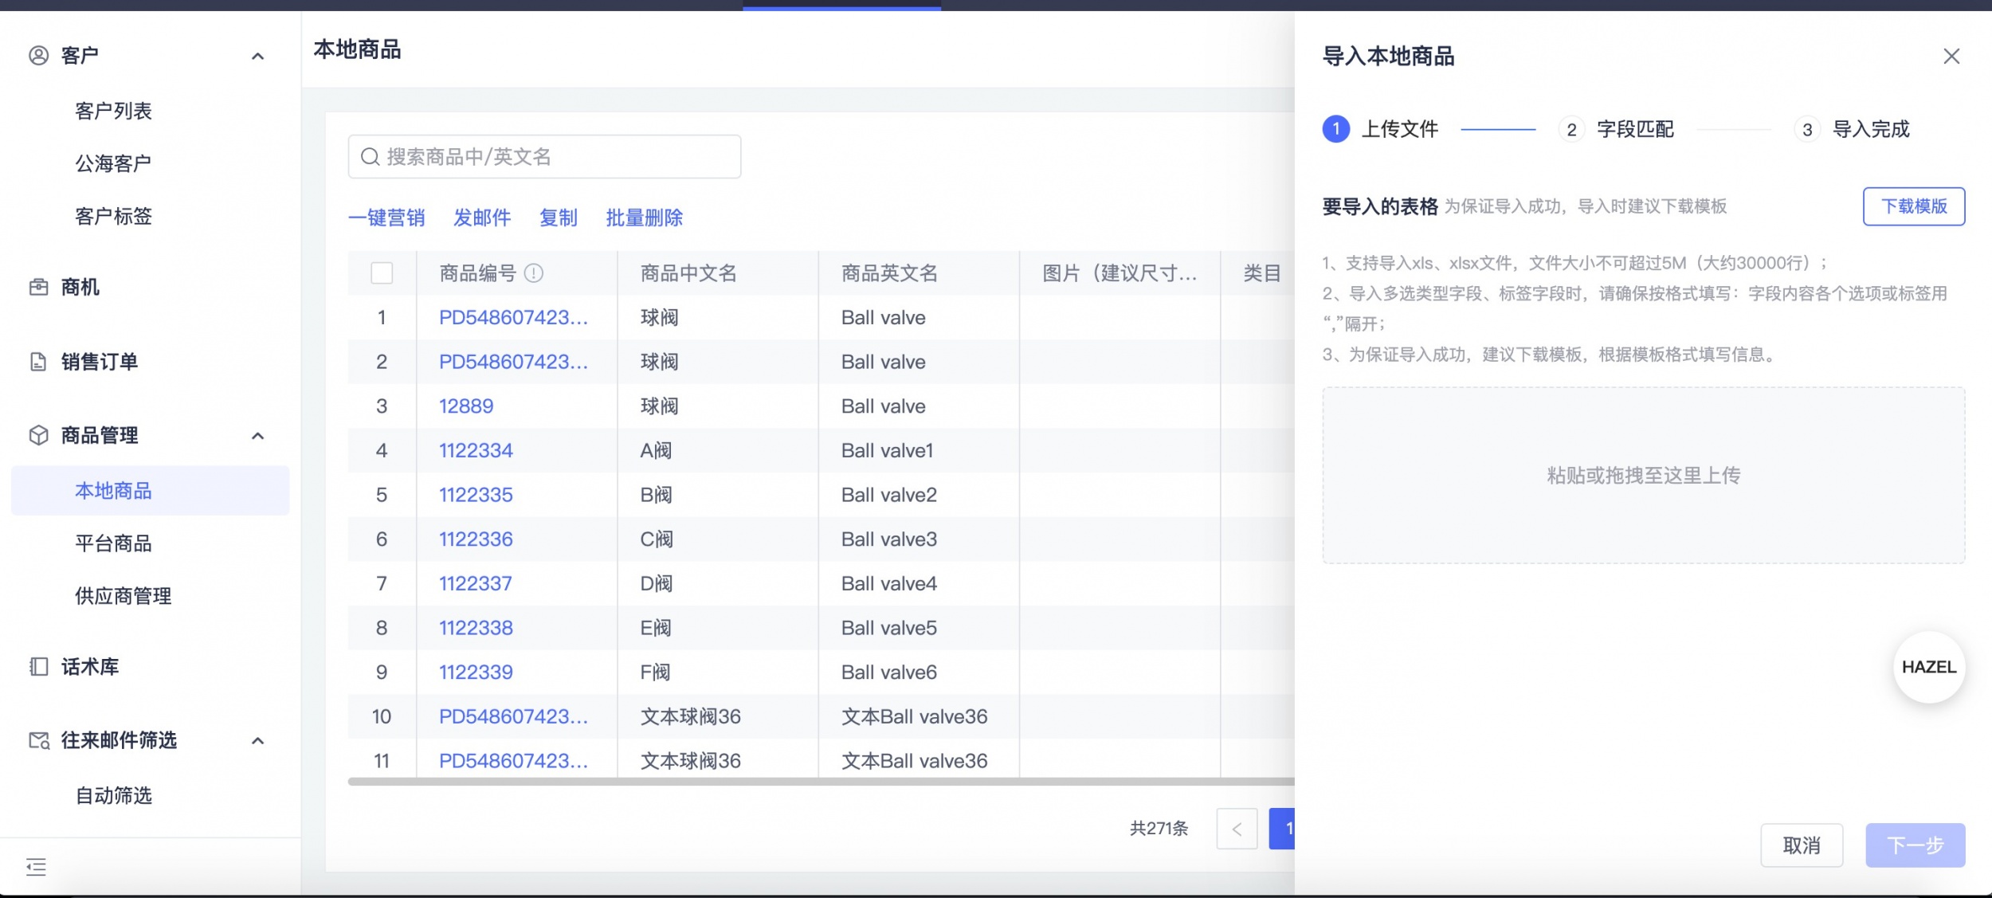1992x898 pixels.
Task: Open 销售订单 via its document icon
Action: click(x=37, y=361)
